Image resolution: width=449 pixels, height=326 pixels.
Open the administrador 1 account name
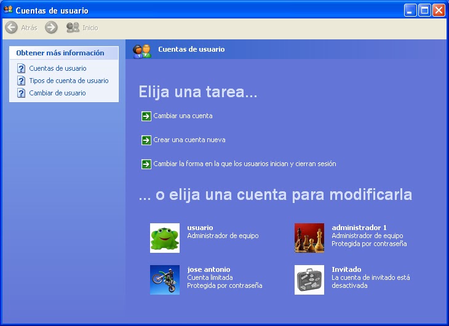click(x=359, y=228)
